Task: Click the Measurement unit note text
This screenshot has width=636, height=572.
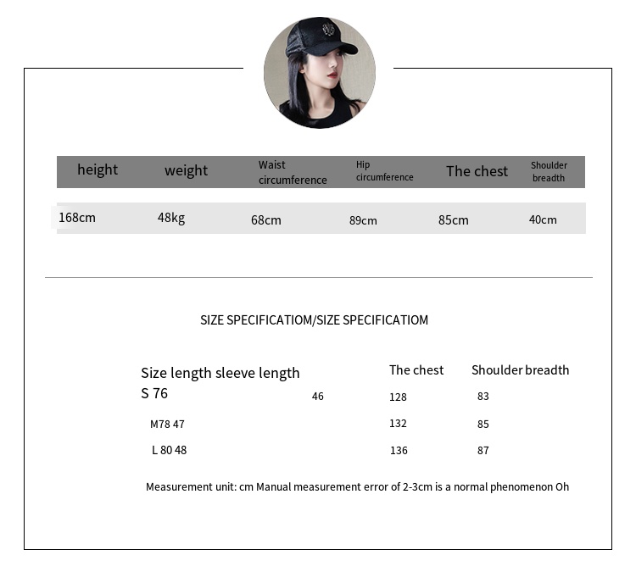Action: click(357, 487)
